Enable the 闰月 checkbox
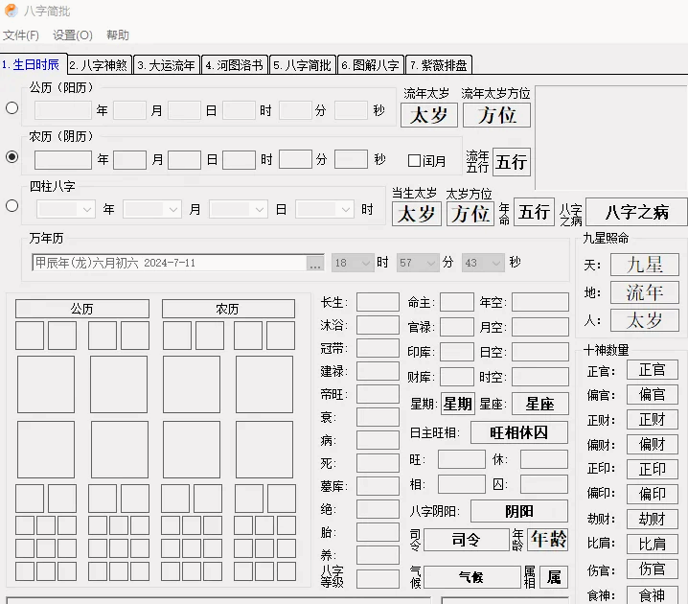The height and width of the screenshot is (604, 688). tap(415, 160)
